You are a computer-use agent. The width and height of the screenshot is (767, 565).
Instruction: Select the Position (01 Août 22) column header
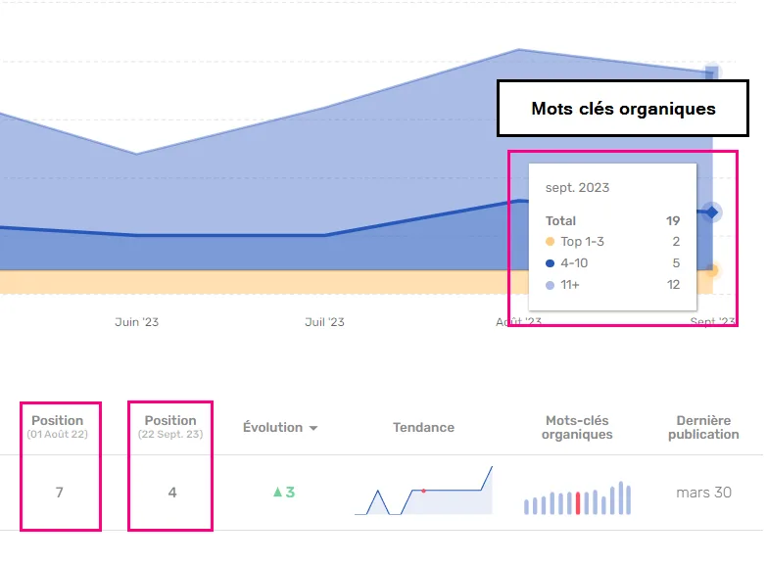pyautogui.click(x=58, y=427)
